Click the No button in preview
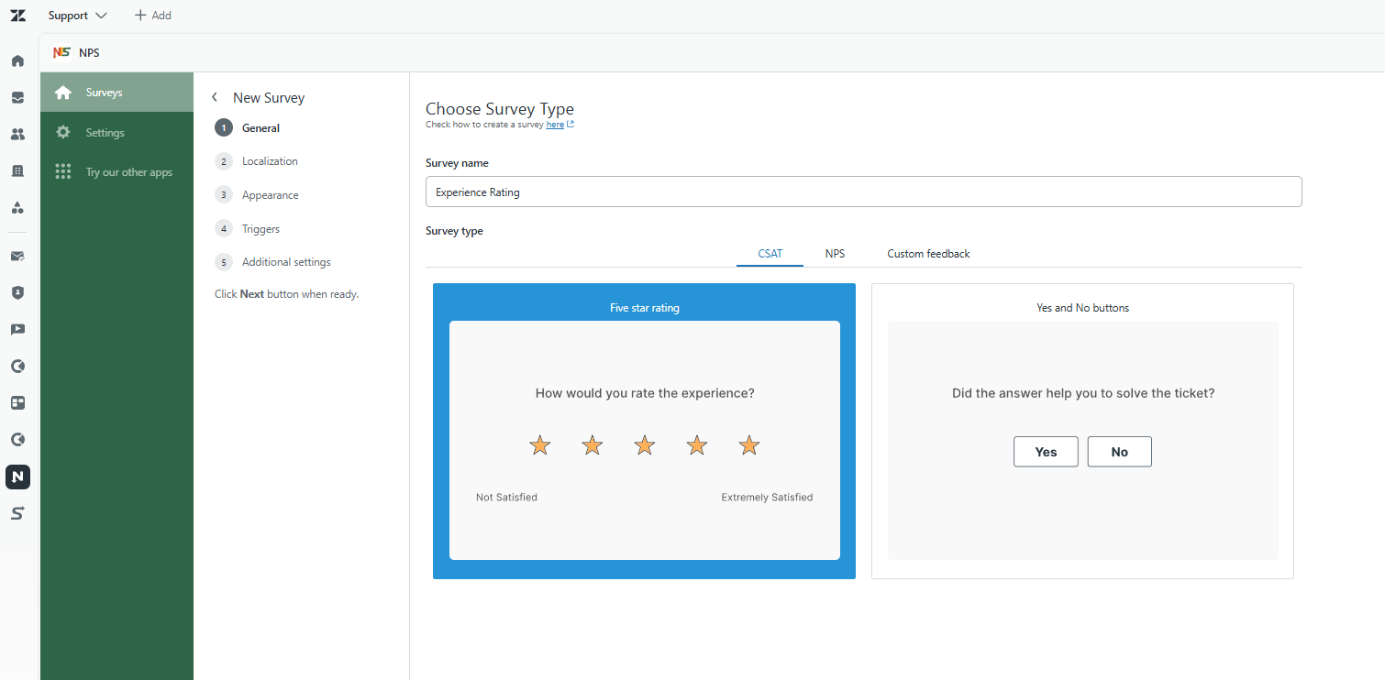The image size is (1385, 680). [x=1119, y=452]
